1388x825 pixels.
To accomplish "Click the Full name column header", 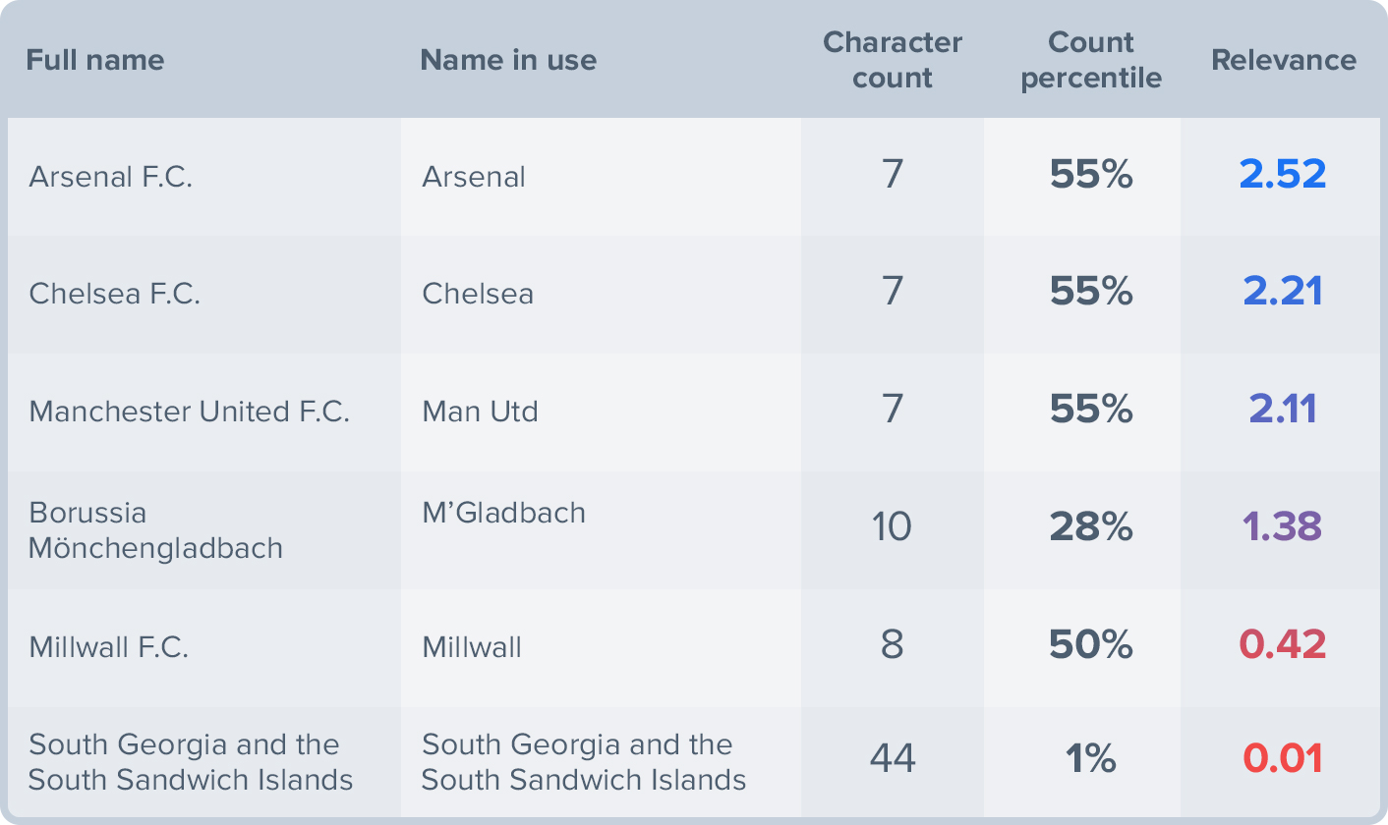I will pyautogui.click(x=95, y=60).
